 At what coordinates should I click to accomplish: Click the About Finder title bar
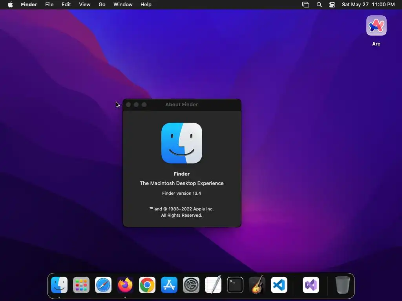pos(182,105)
